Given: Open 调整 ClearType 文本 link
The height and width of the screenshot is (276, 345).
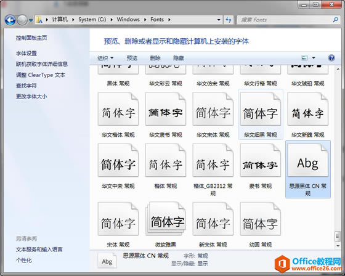Looking at the screenshot, I should click(x=41, y=75).
